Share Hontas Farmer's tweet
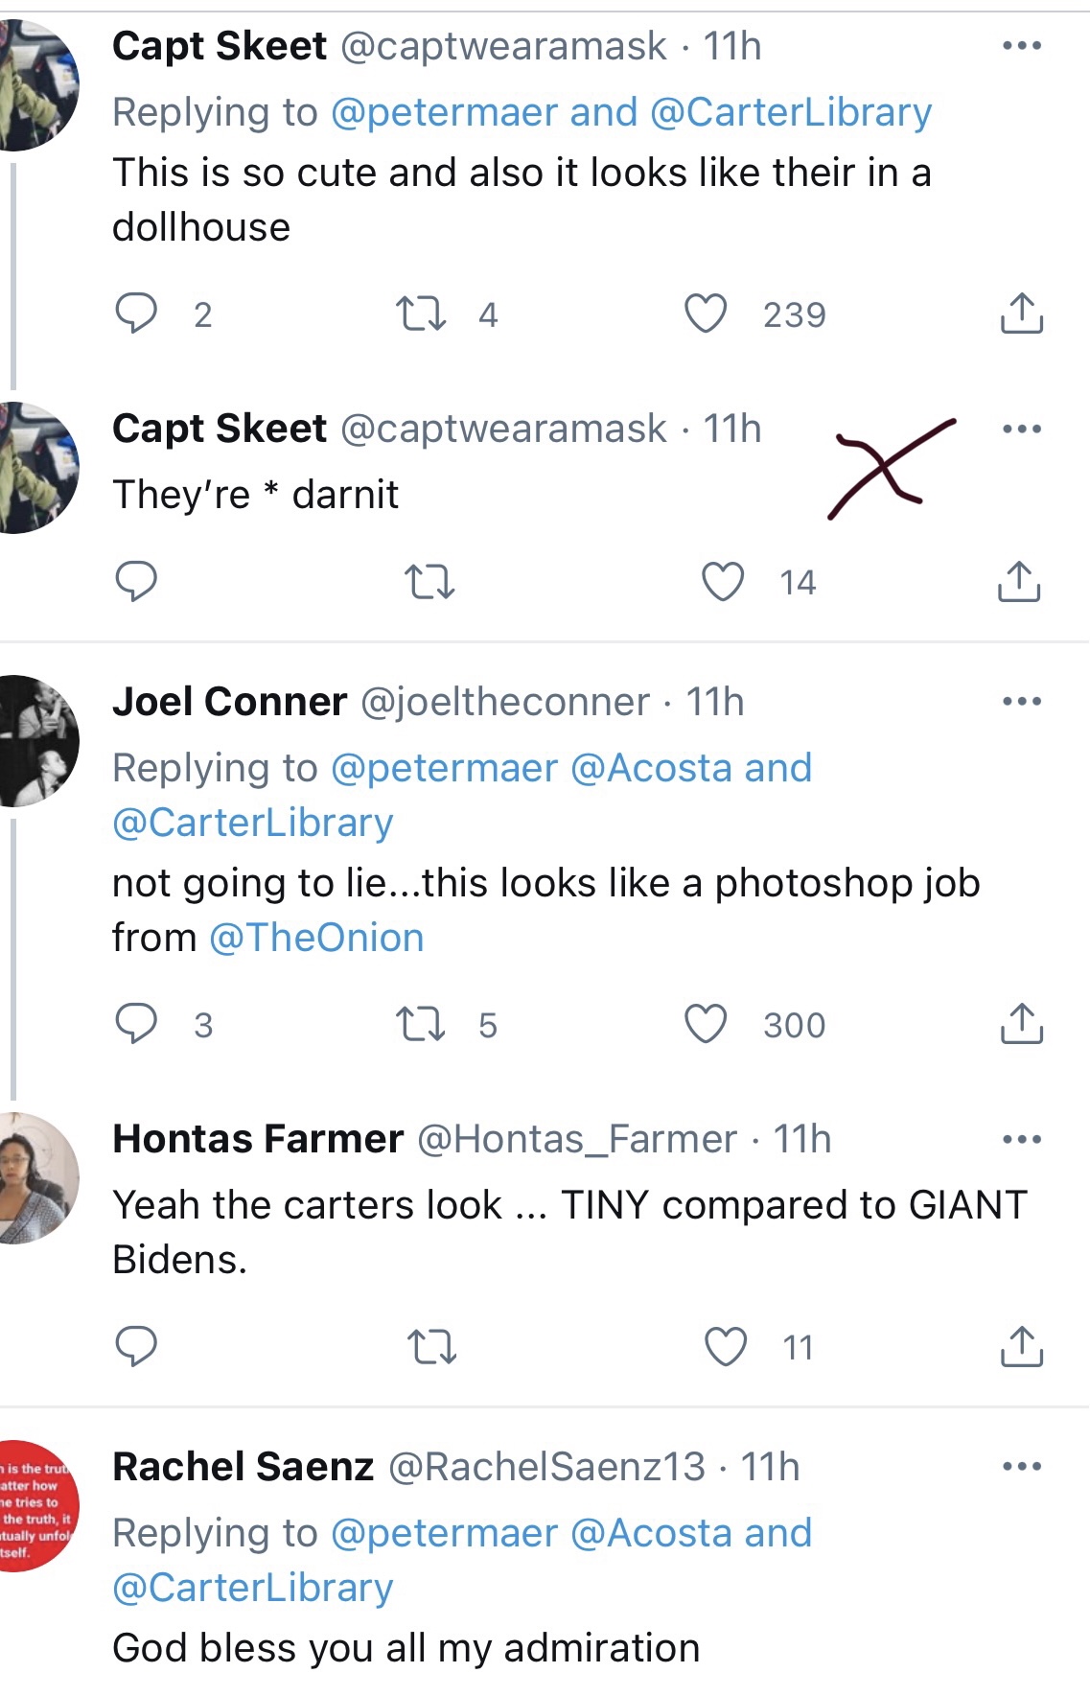 pos(1021,1347)
